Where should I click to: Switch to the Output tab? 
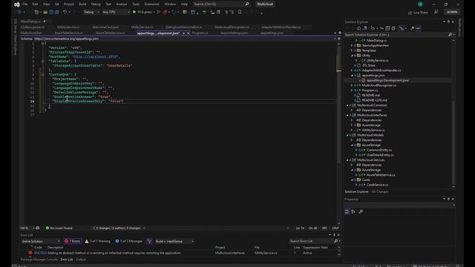coord(81,260)
